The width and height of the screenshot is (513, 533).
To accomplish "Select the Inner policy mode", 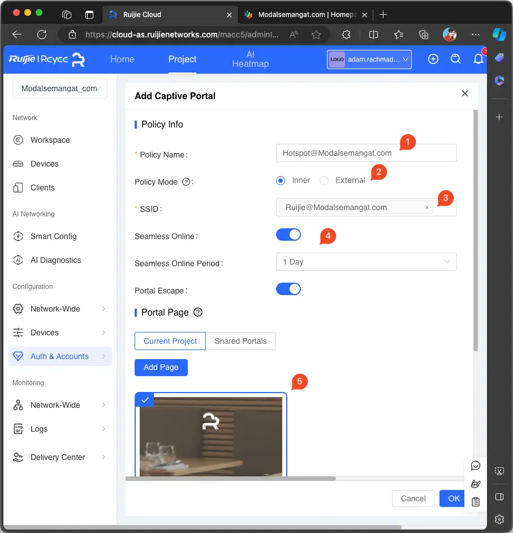I will pos(281,181).
